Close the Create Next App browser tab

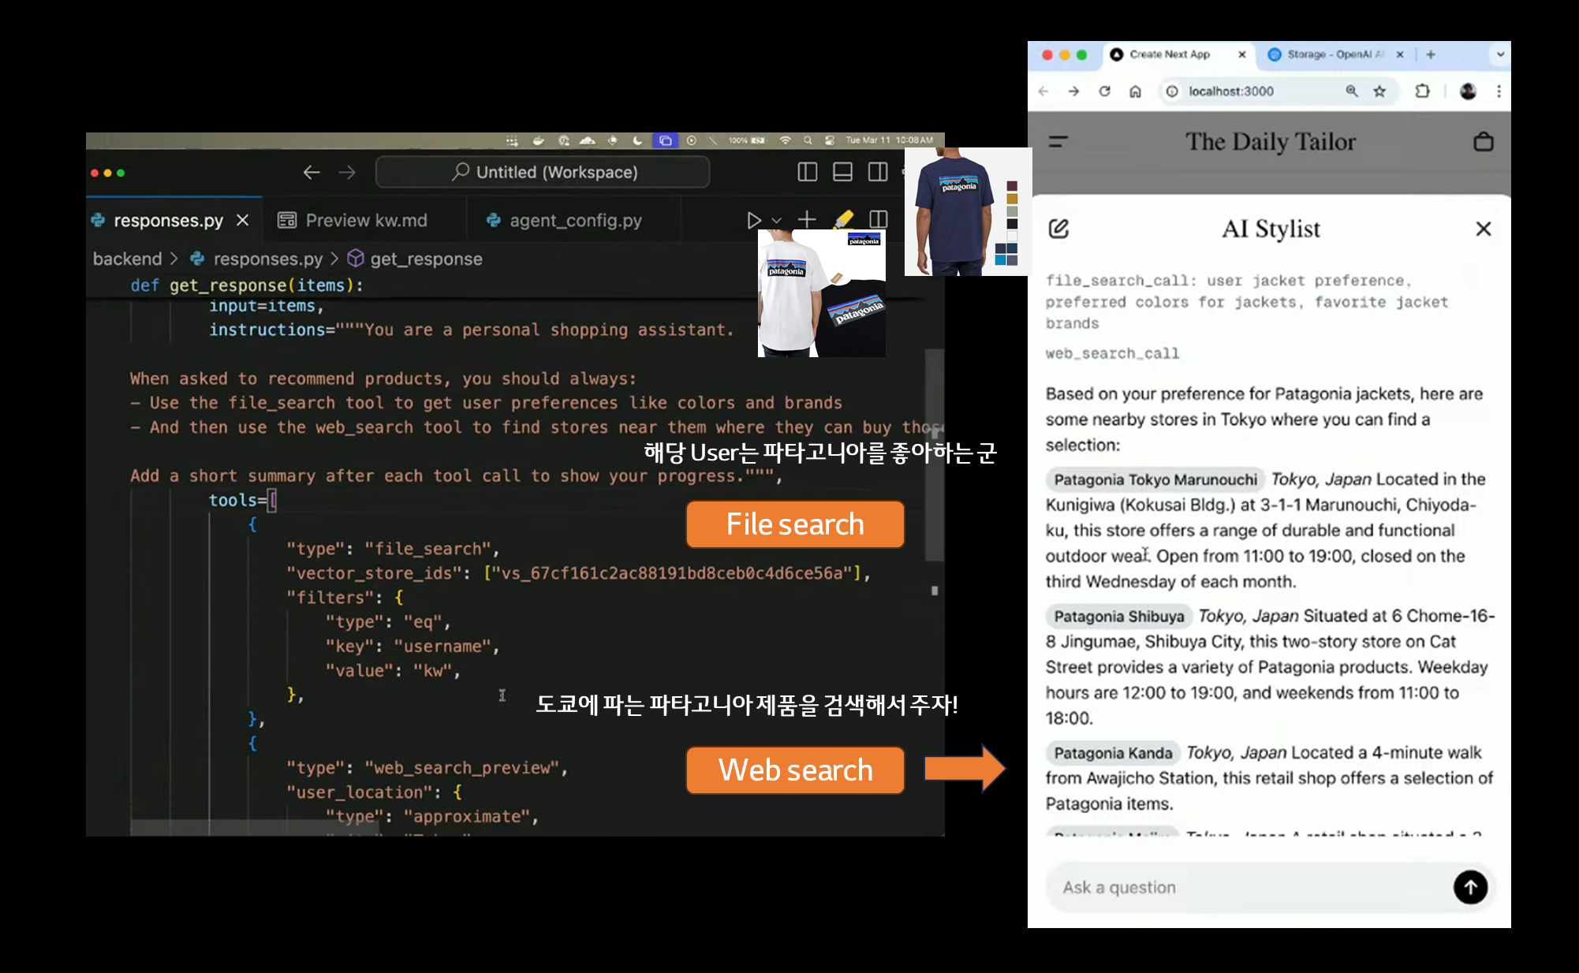(1242, 54)
